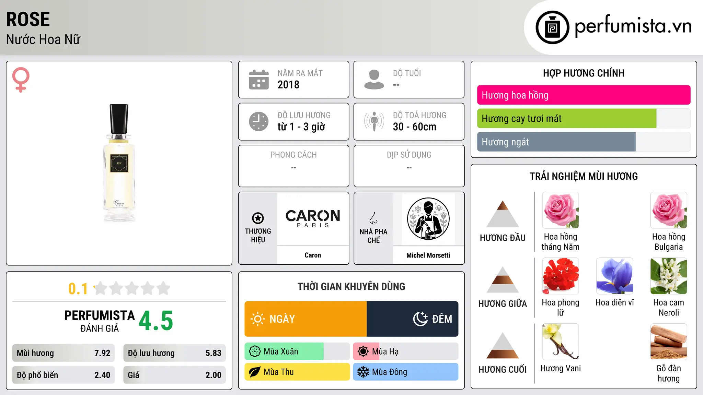Viewport: 703px width, 395px height.
Task: Click the orange Ngày time bar
Action: point(306,319)
